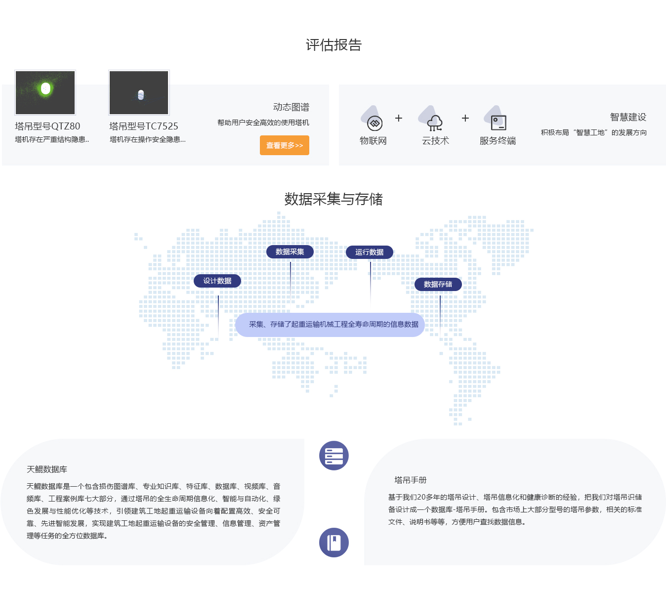Click the 天鲲数据库 card heading
The image size is (666, 589).
[47, 469]
